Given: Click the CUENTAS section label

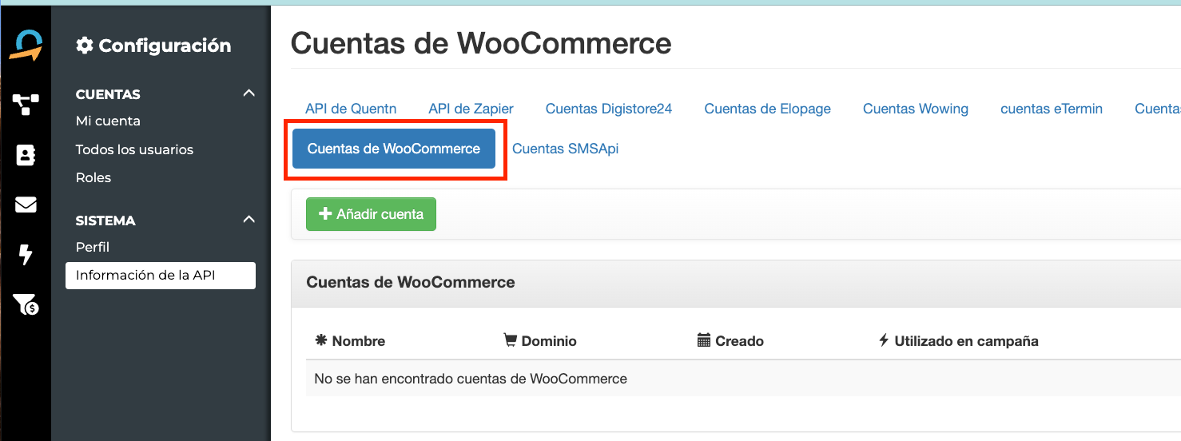Looking at the screenshot, I should (108, 94).
